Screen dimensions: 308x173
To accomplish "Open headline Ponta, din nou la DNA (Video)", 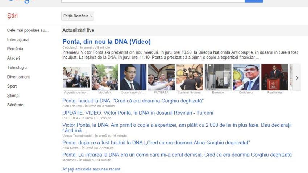I will pos(107,42).
